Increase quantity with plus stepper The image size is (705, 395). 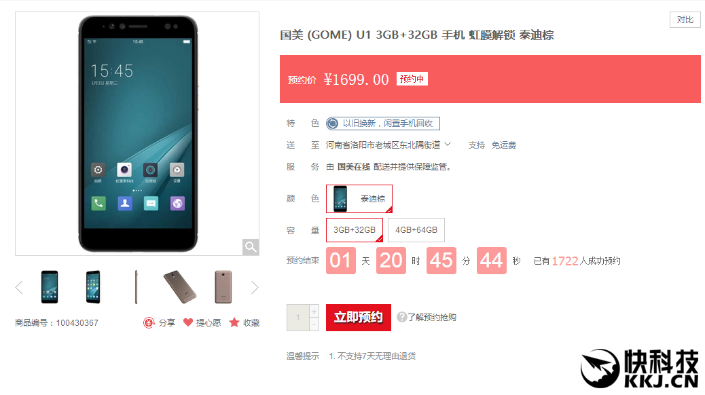click(314, 311)
